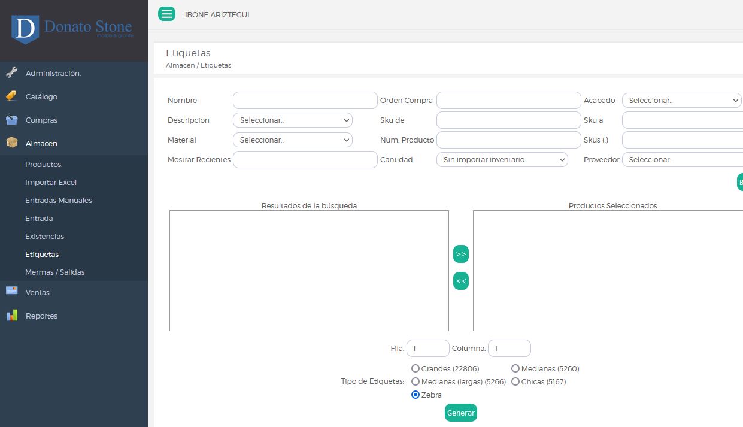743x427 pixels.
Task: Open the Cantidad dropdown list
Action: pyautogui.click(x=502, y=160)
